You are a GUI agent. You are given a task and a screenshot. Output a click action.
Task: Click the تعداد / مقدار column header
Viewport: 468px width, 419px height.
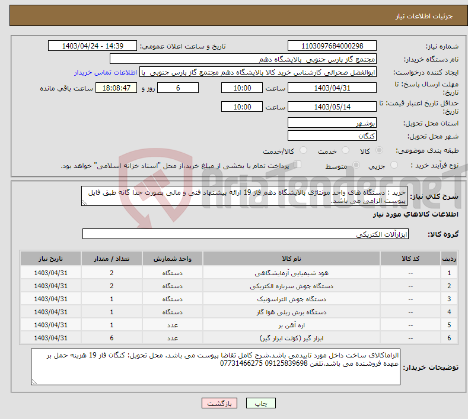(112, 259)
